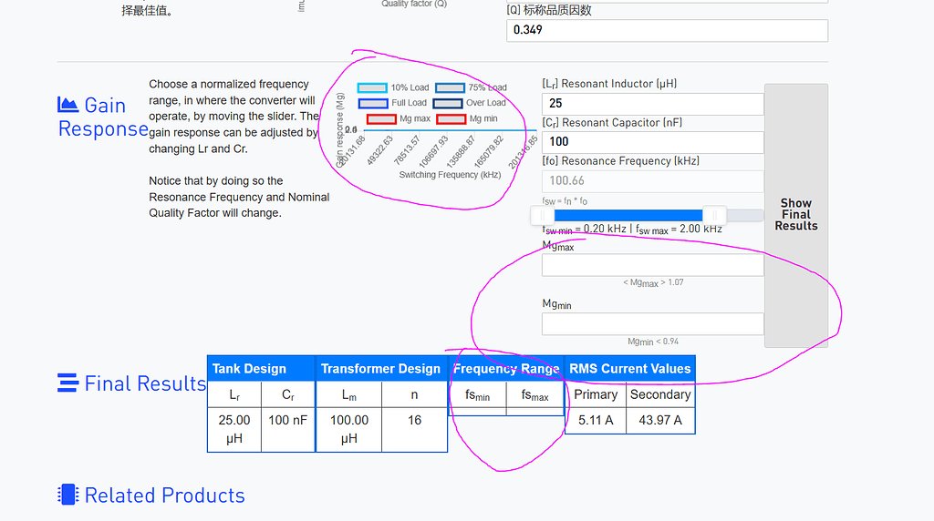Toggle the Over Load legend box
Image resolution: width=934 pixels, height=521 pixels.
tap(449, 104)
